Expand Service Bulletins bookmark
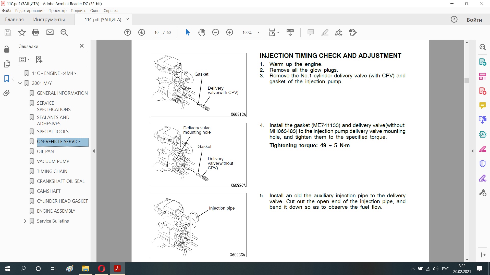This screenshot has height=275, width=490. pyautogui.click(x=25, y=221)
